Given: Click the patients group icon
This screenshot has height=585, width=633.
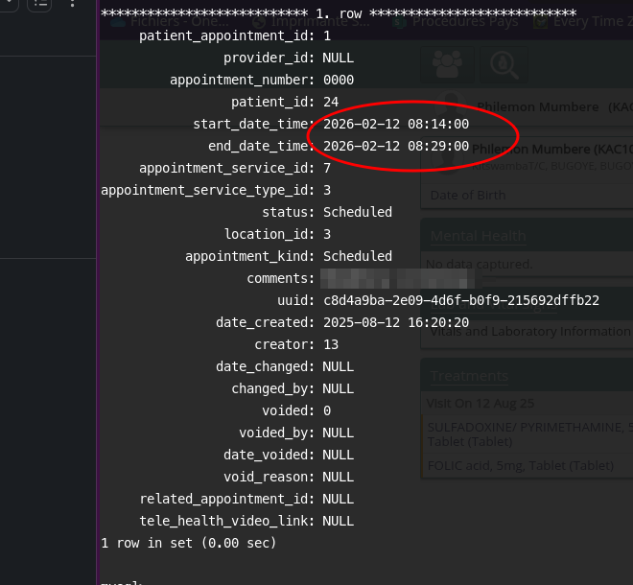Looking at the screenshot, I should pyautogui.click(x=446, y=64).
